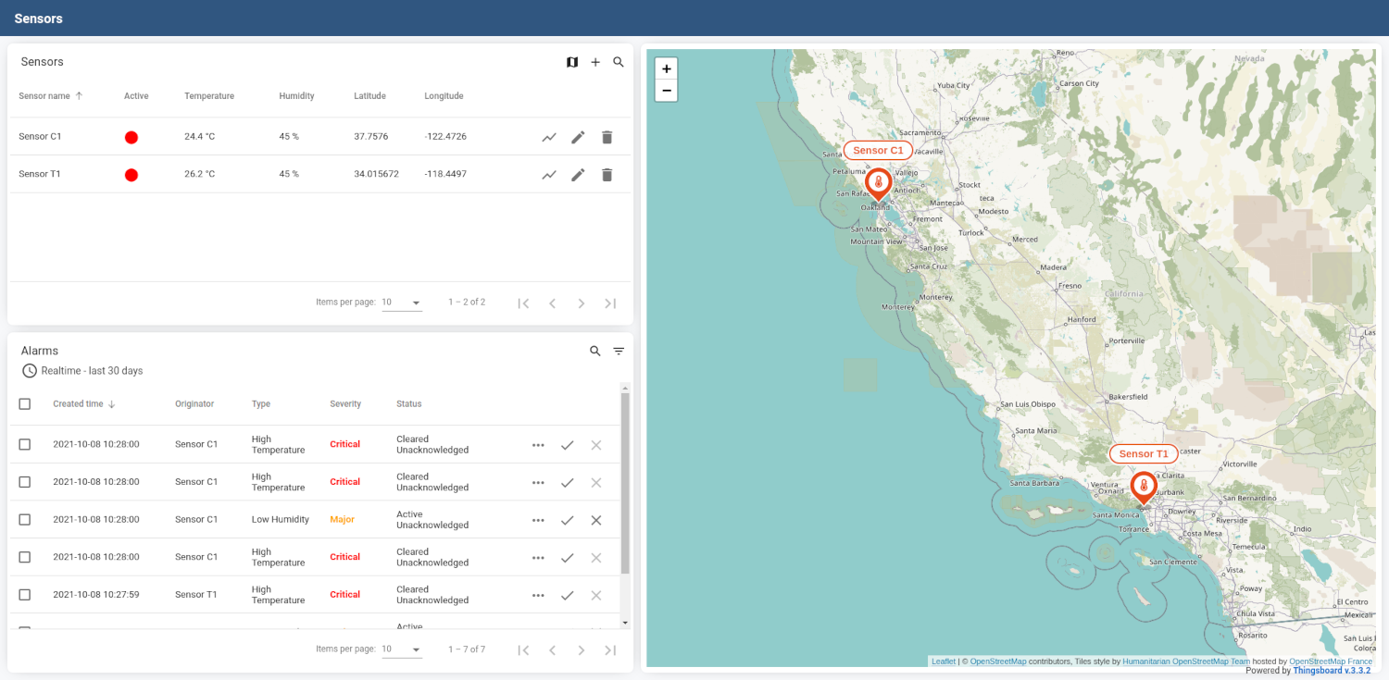Add a new sensor with plus icon

[x=595, y=62]
